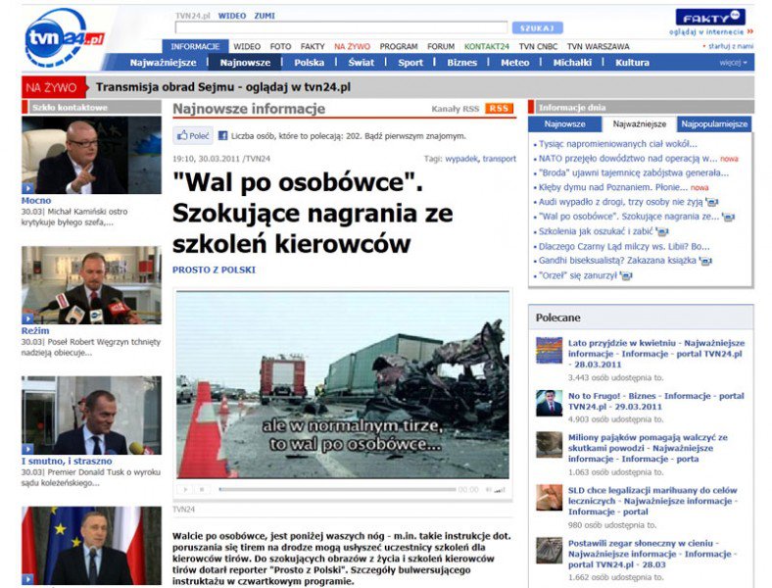Image resolution: width=772 pixels, height=588 pixels.
Task: Select the INFORMACJE top tab
Action: tap(195, 46)
